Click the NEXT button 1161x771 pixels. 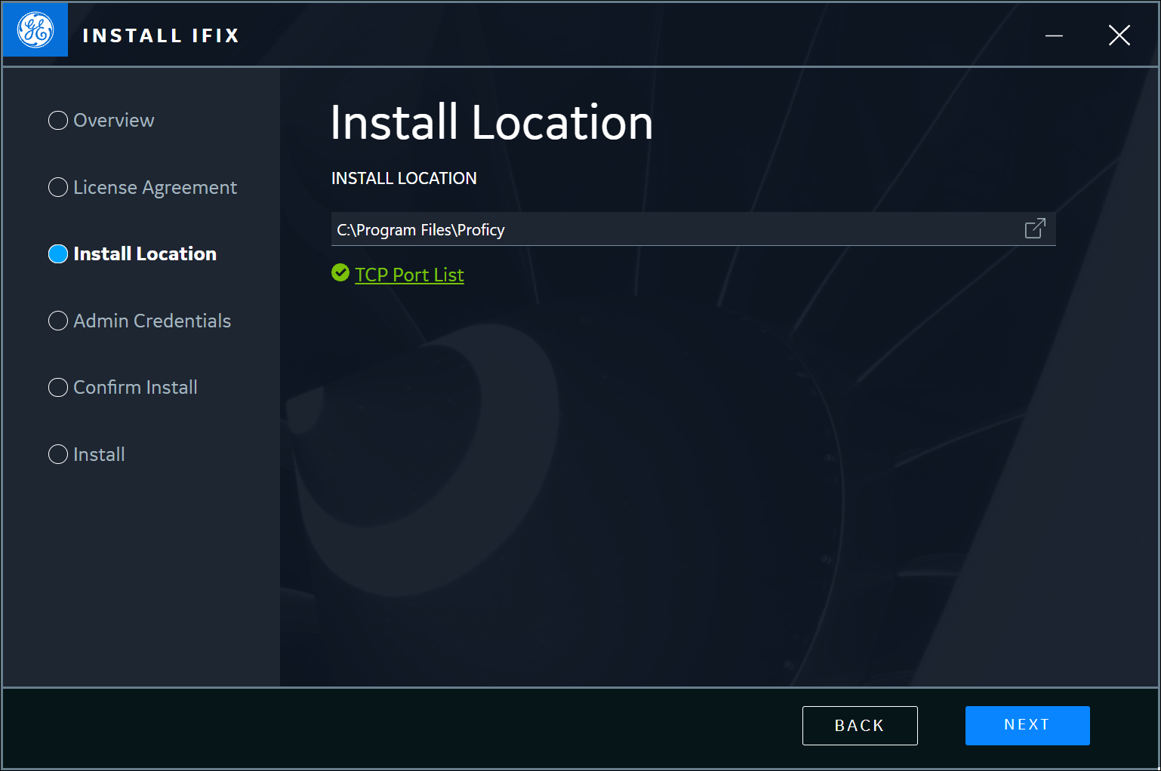pos(1027,726)
